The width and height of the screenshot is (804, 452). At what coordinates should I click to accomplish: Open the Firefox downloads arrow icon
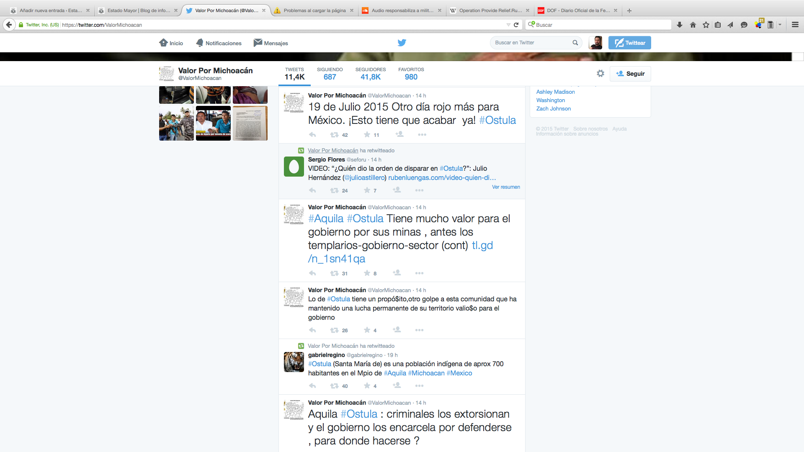pos(680,25)
